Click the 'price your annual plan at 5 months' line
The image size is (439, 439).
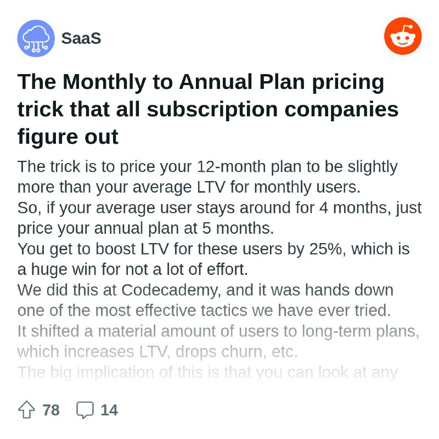click(x=145, y=228)
